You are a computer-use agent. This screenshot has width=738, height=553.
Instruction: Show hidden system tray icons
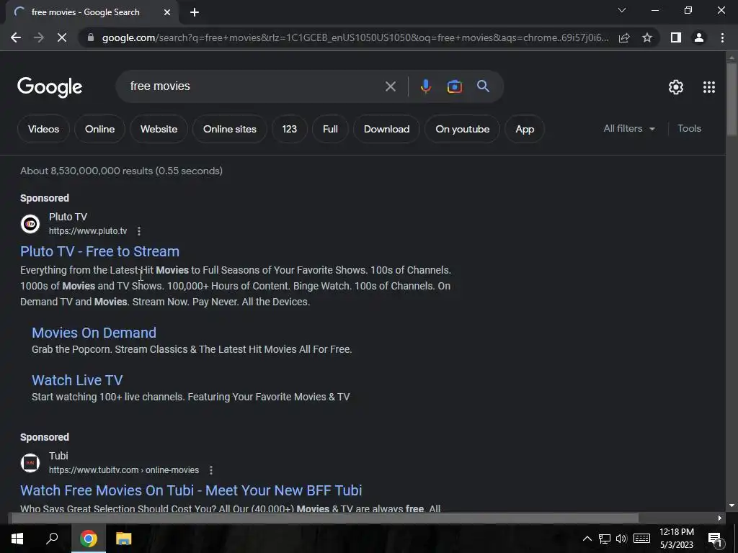click(x=587, y=539)
